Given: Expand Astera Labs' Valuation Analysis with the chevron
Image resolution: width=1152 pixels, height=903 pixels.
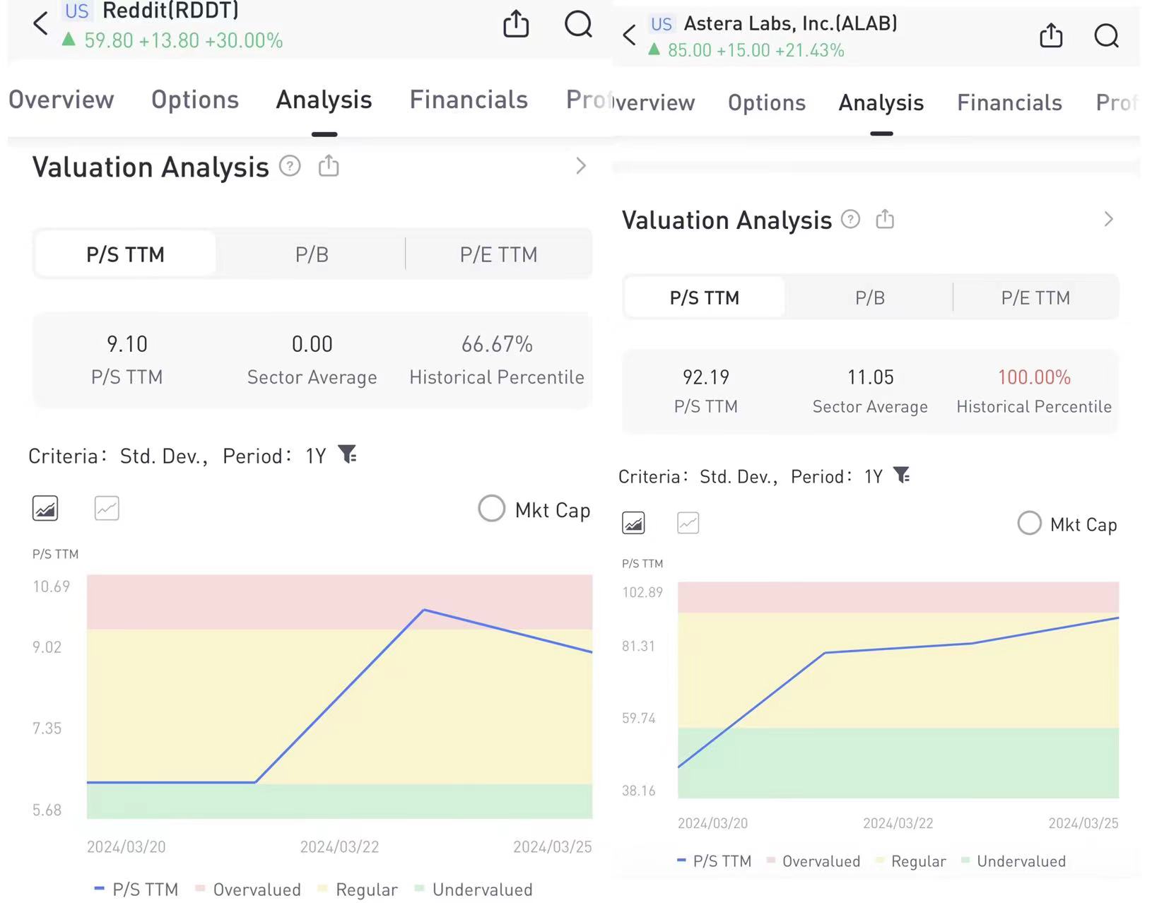Looking at the screenshot, I should tap(1108, 219).
